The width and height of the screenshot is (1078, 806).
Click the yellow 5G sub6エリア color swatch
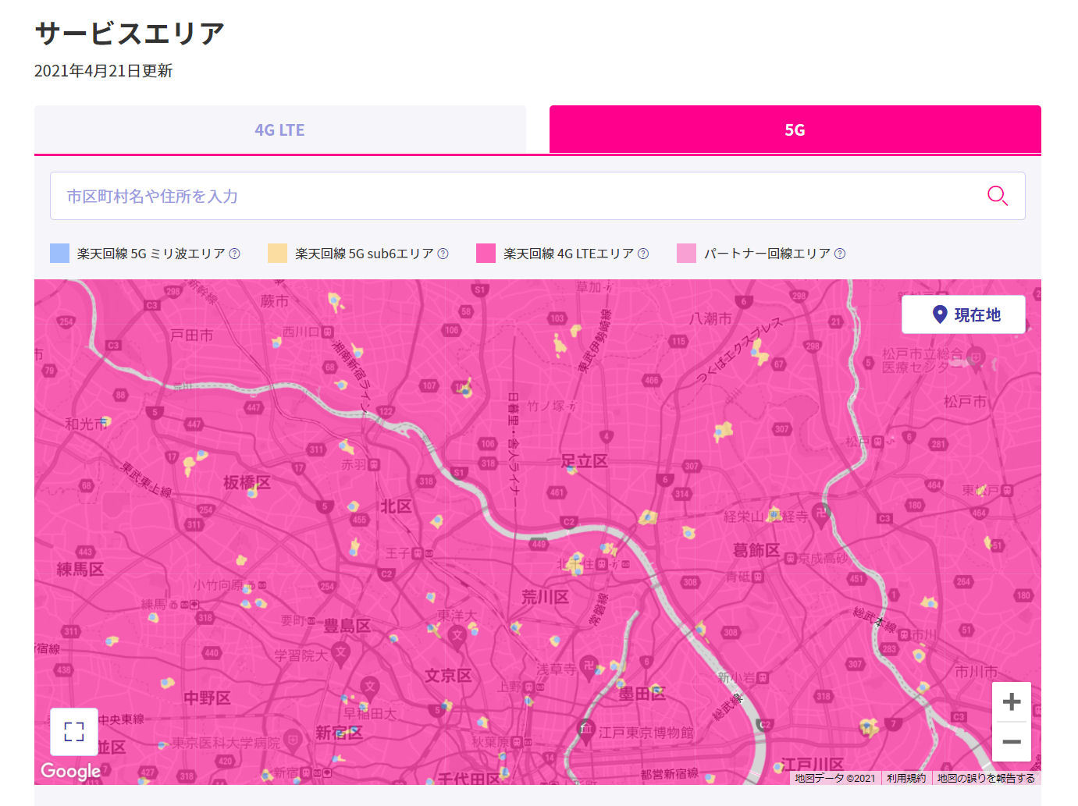(277, 253)
